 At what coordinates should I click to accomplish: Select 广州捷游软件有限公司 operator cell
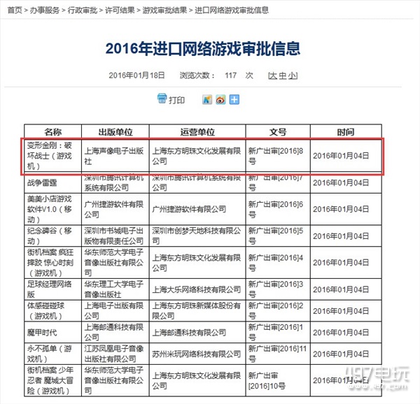197,209
